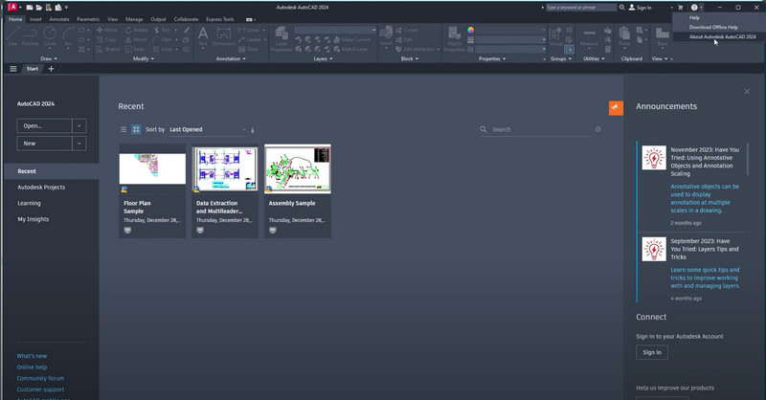Viewport: 766px width, 400px height.
Task: Expand the Help icon dropdown arrow
Action: click(702, 8)
